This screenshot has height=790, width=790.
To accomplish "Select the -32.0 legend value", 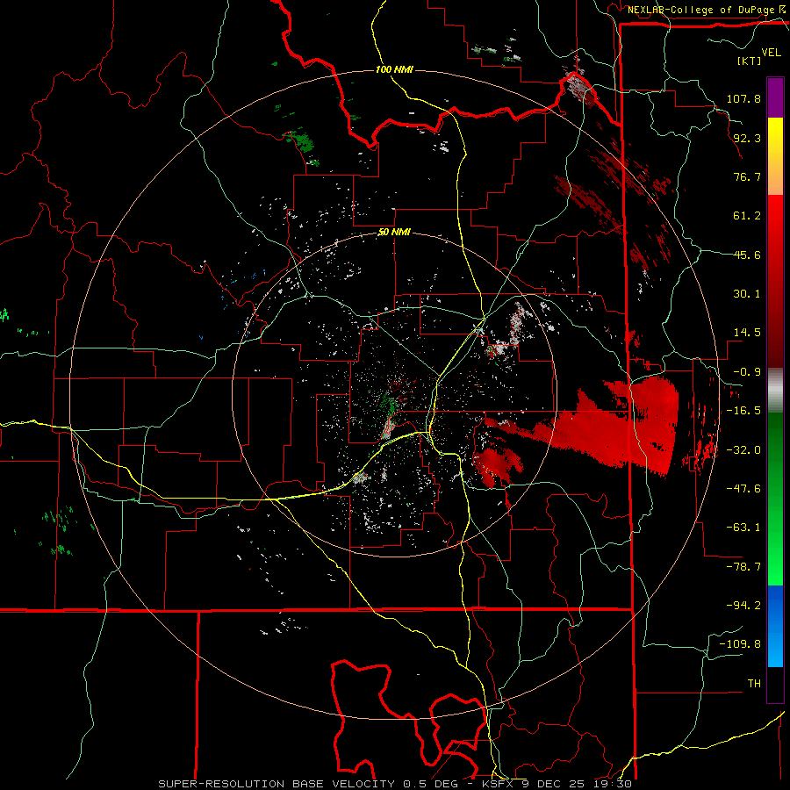I will click(743, 450).
